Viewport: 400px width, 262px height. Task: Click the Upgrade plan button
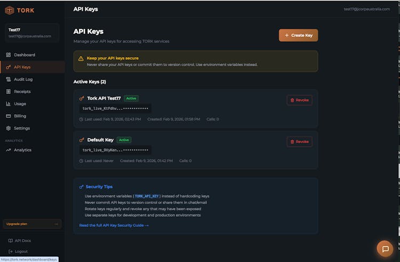[32, 224]
